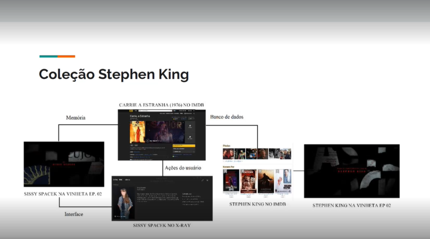The width and height of the screenshot is (430, 239).
Task: Click caption 'CARRIE A ESTRANHA (1976) NO IMDB'
Action: coord(162,105)
